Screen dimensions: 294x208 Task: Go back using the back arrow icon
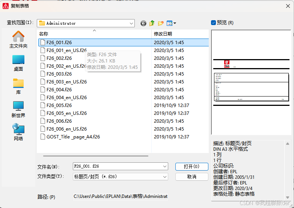pyautogui.click(x=143, y=23)
